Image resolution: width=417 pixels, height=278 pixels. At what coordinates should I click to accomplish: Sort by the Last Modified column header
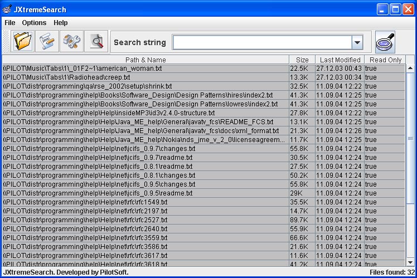340,60
